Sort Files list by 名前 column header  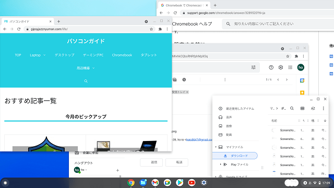click(x=274, y=121)
